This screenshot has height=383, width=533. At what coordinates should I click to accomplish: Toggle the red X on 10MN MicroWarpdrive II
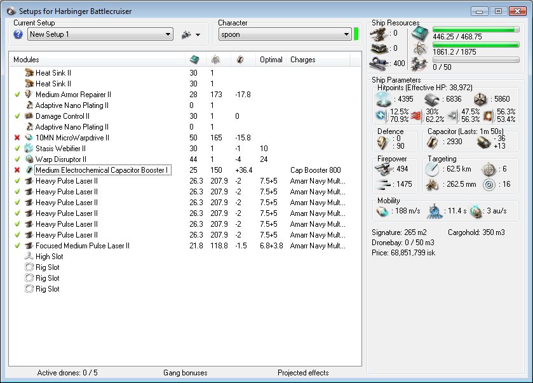[x=17, y=138]
